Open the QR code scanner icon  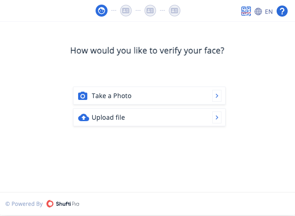pos(246,12)
